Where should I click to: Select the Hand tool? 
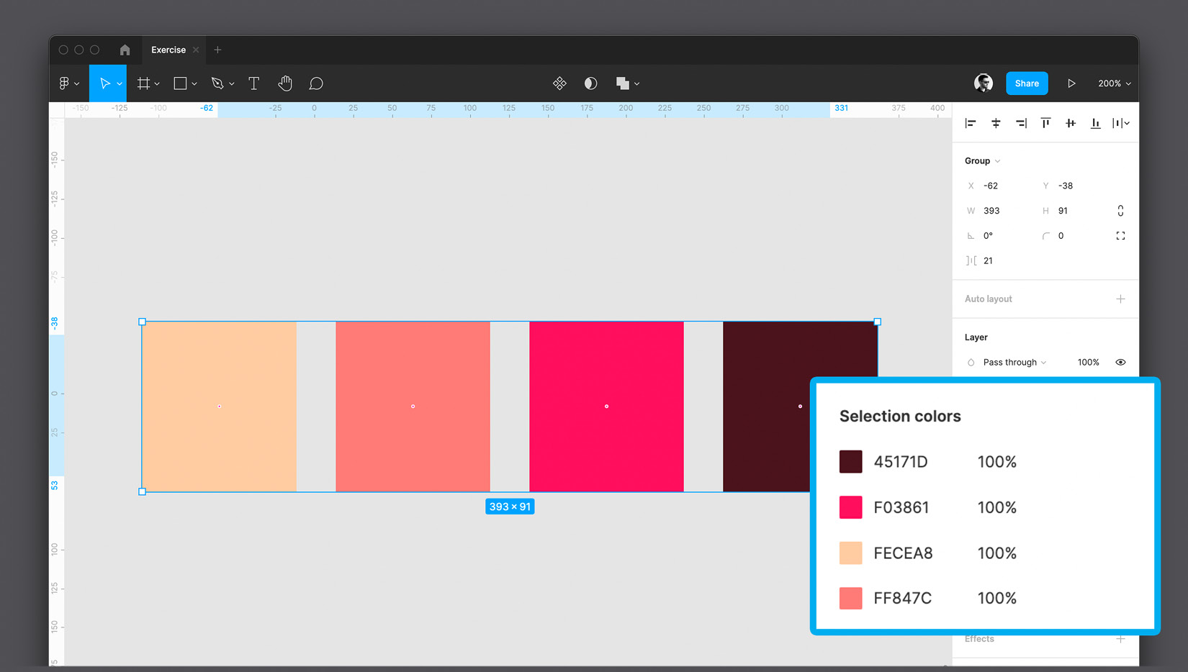tap(285, 83)
